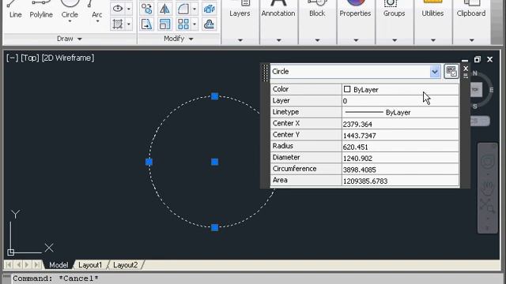Activate Zoom Extents on the navigation bar
Image resolution: width=506 pixels, height=284 pixels.
pos(487,206)
